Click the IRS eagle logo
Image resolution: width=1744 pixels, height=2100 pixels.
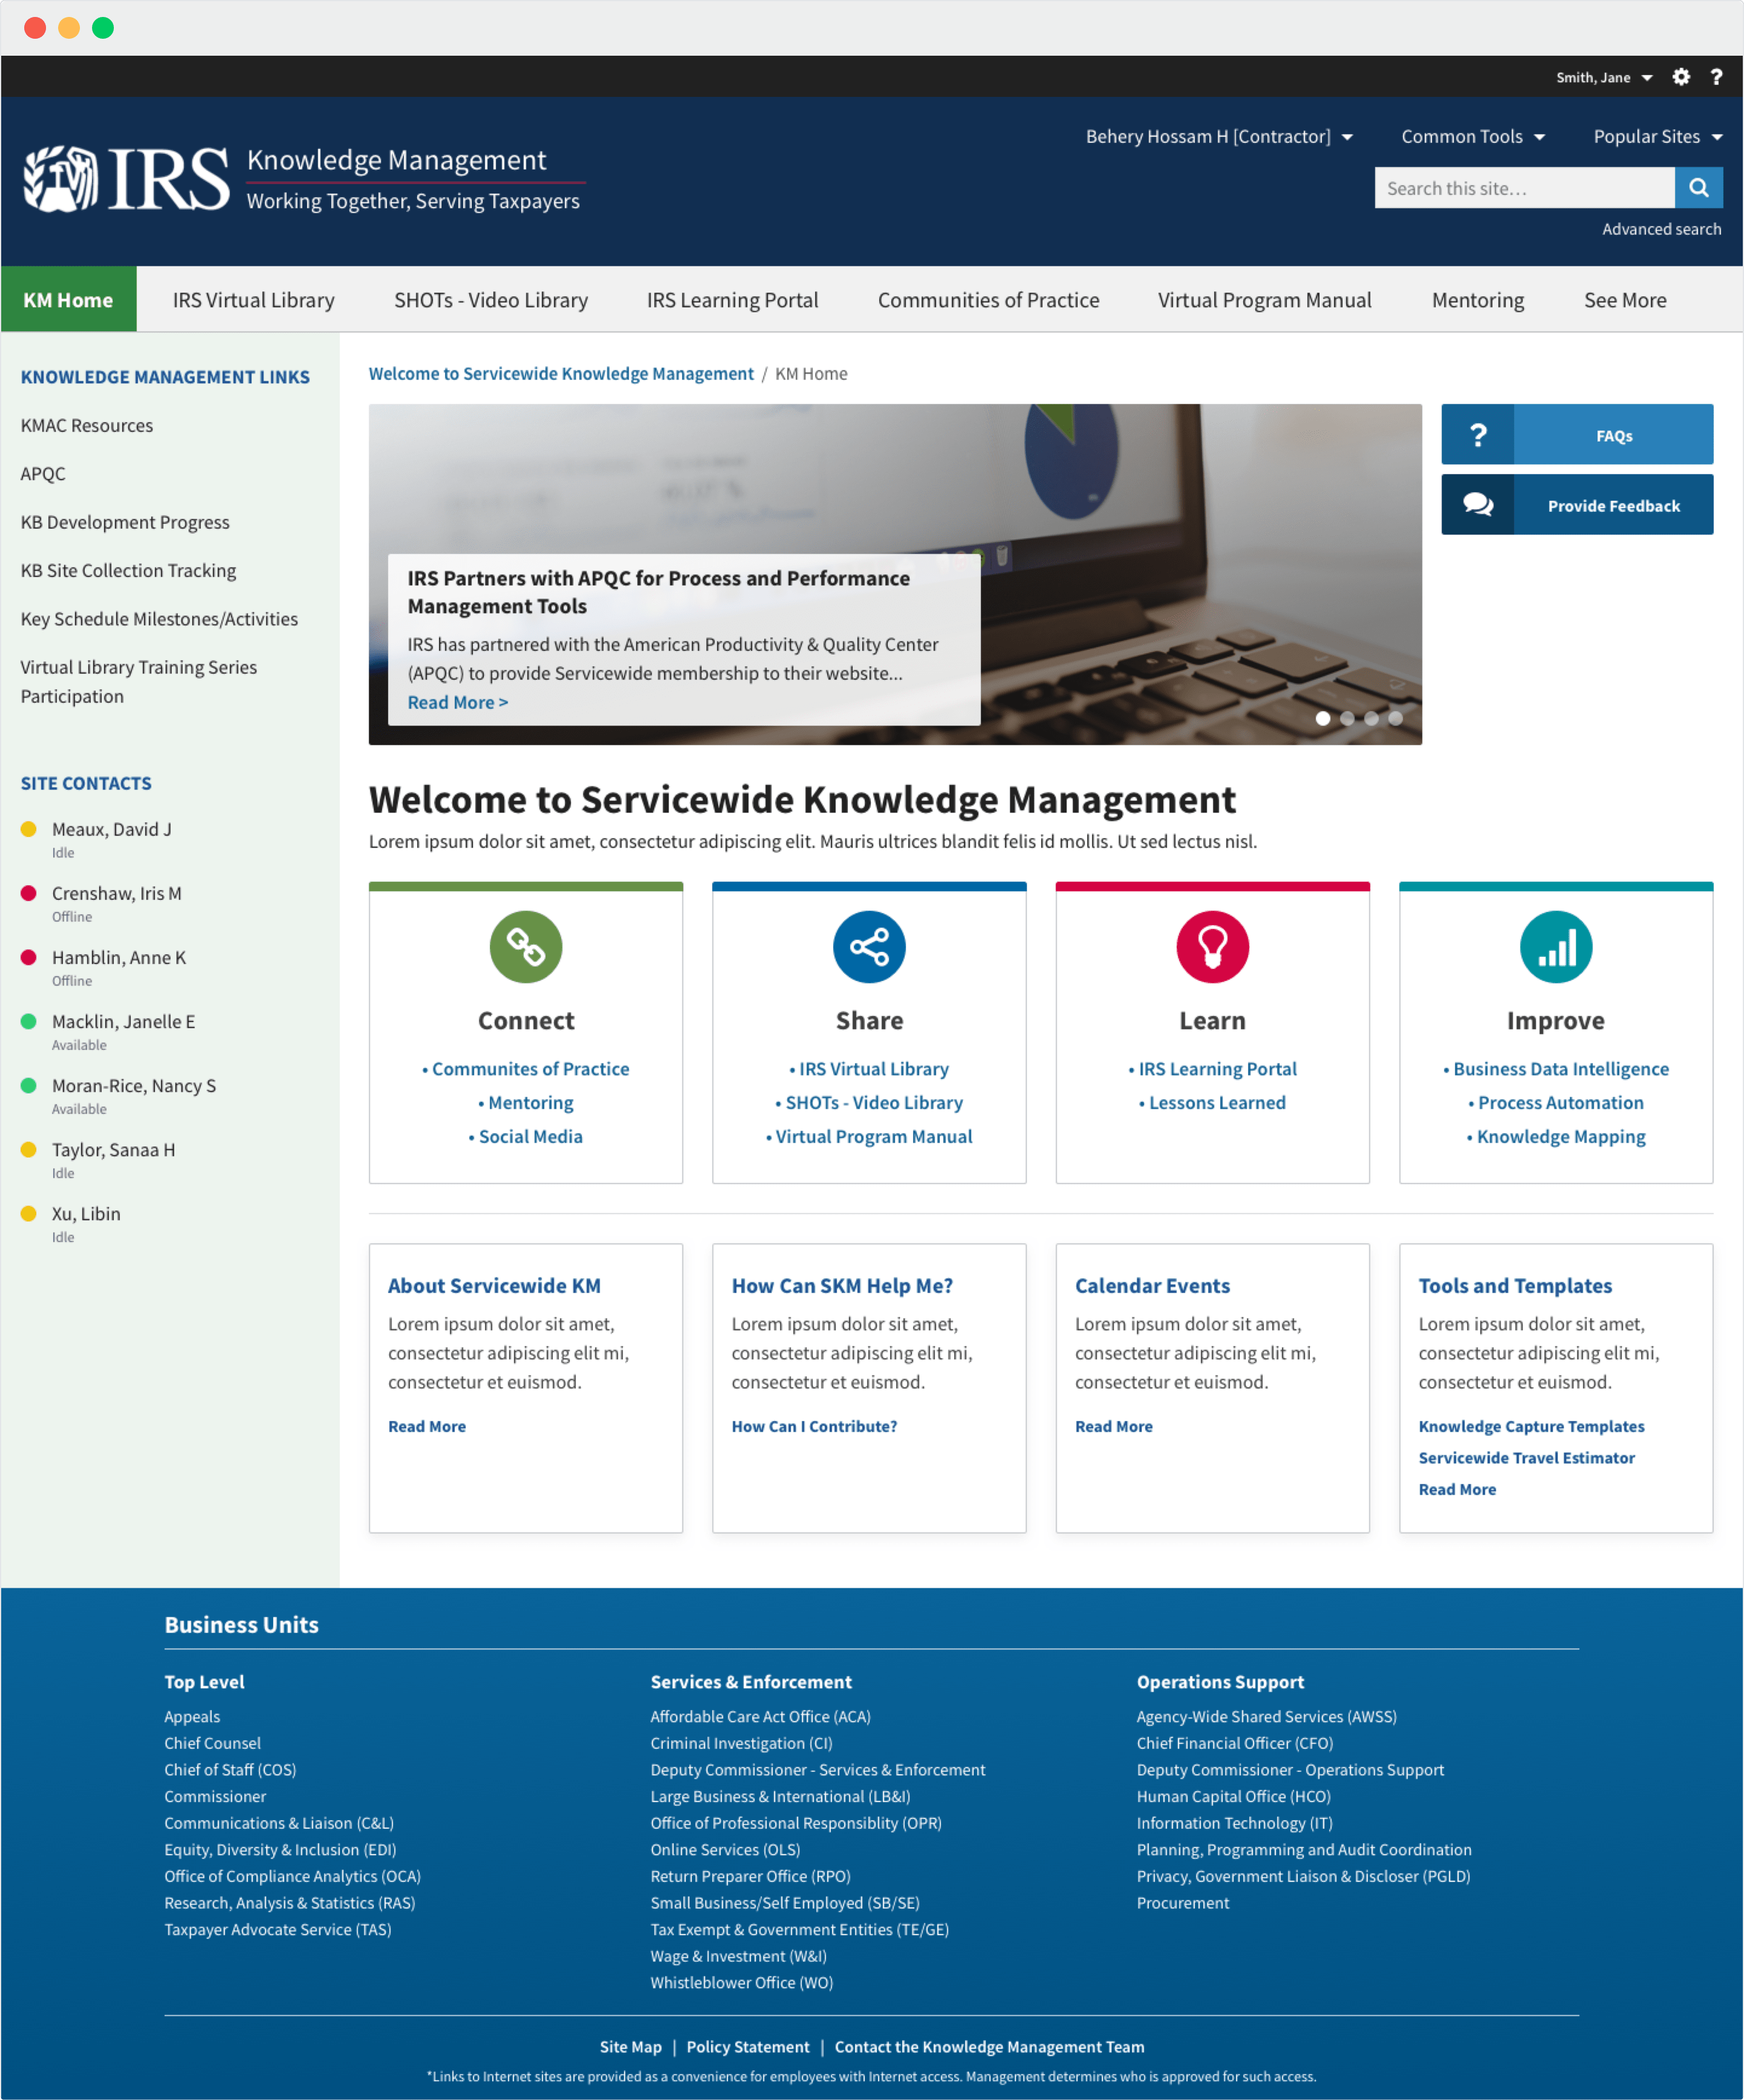coord(61,179)
